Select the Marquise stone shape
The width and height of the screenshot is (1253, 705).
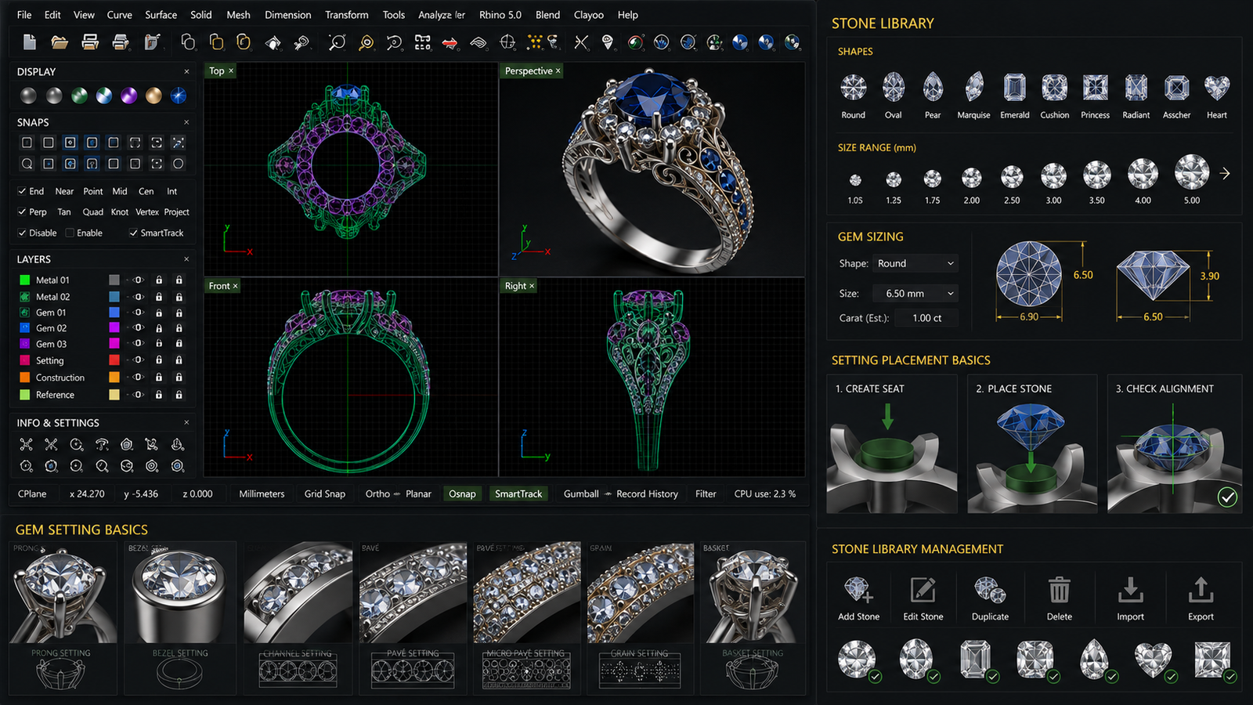pyautogui.click(x=973, y=88)
